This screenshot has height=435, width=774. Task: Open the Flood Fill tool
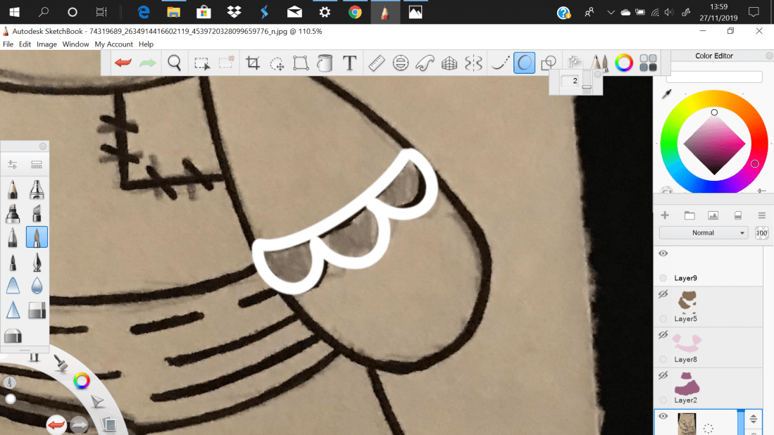click(x=325, y=63)
